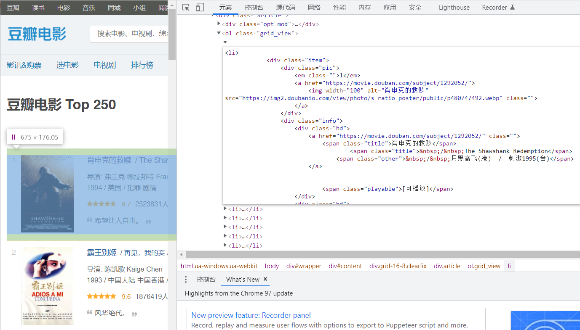Click the Douban search input field
This screenshot has width=580, height=330.
(129, 33)
